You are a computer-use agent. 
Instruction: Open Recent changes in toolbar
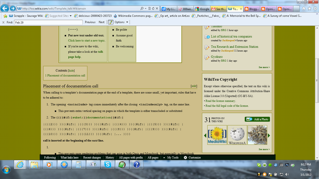(92, 158)
